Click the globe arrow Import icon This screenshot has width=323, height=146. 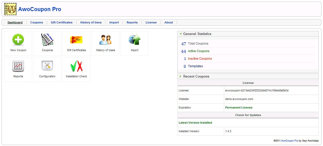pos(134,40)
